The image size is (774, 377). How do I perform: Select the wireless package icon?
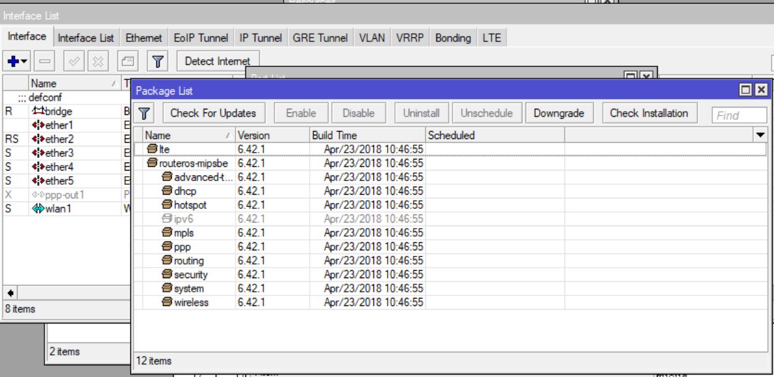point(167,302)
